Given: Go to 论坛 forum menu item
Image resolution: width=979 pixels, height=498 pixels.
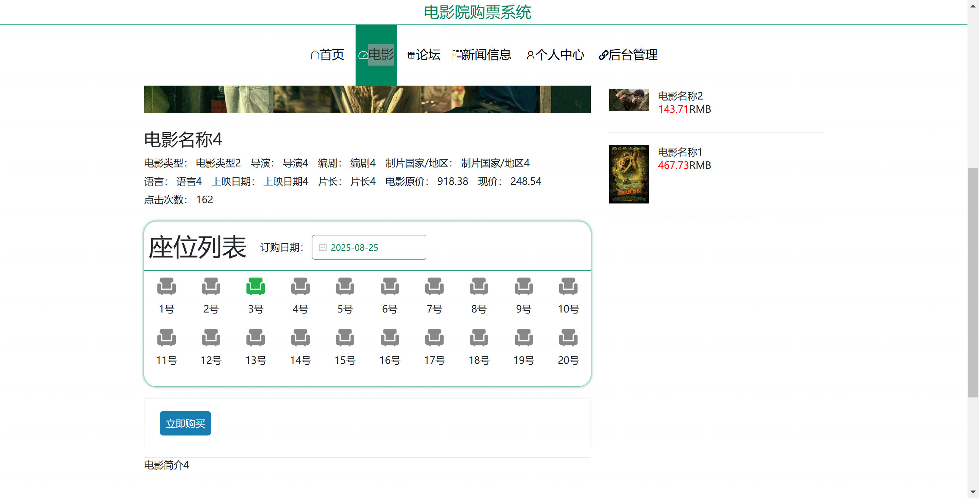Looking at the screenshot, I should click(424, 55).
